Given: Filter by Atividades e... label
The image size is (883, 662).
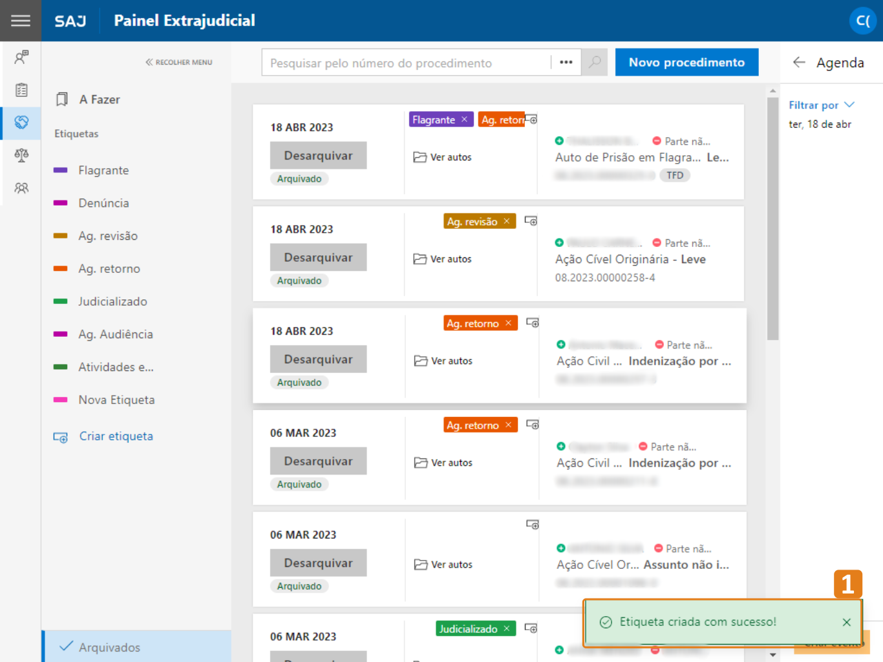Looking at the screenshot, I should (x=116, y=367).
